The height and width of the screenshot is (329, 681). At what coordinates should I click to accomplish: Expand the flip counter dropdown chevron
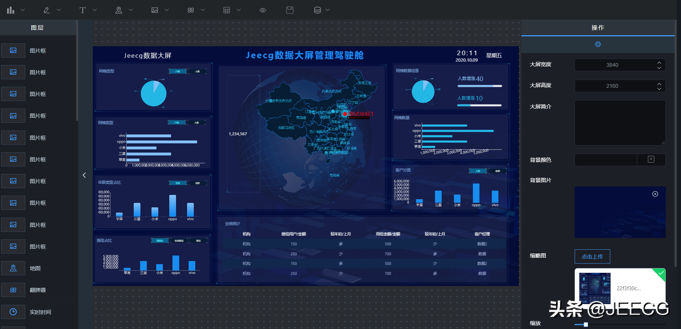tap(203, 10)
